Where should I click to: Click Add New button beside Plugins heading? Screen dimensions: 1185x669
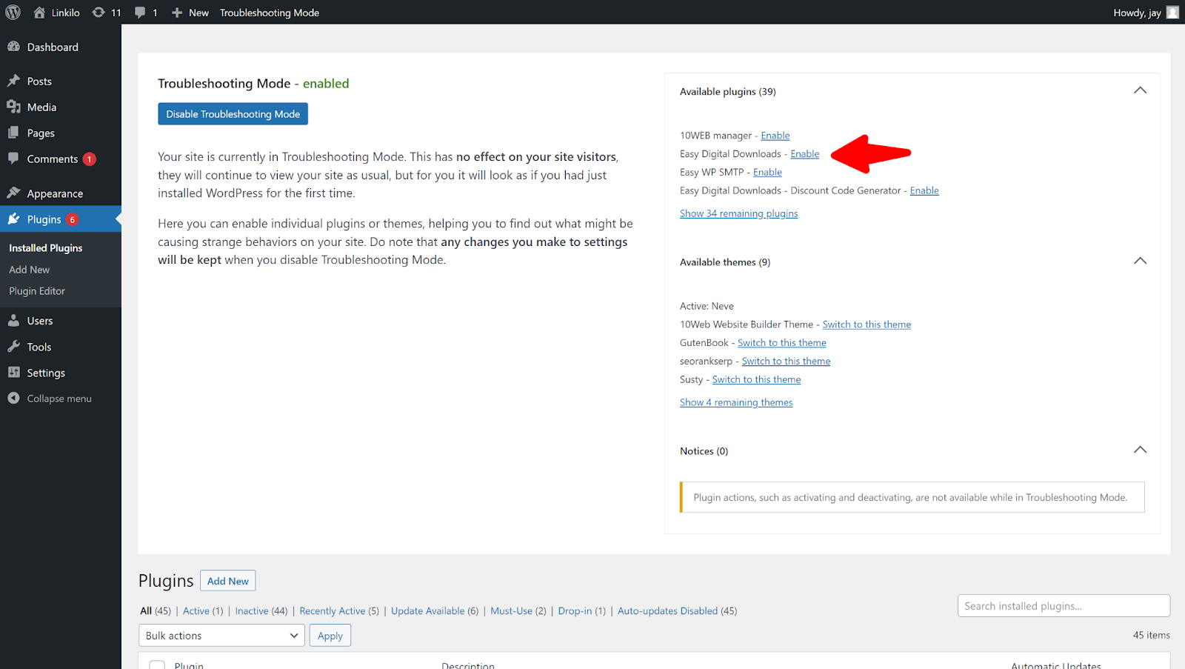pyautogui.click(x=228, y=581)
